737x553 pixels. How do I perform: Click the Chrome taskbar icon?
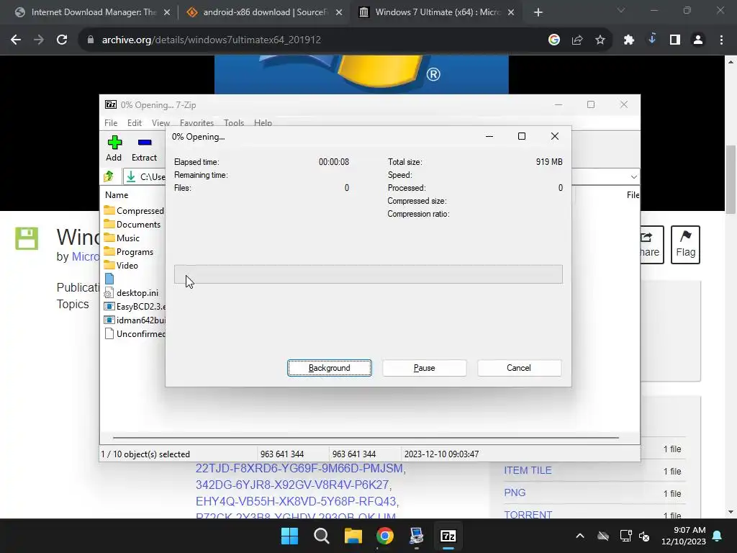pos(385,536)
